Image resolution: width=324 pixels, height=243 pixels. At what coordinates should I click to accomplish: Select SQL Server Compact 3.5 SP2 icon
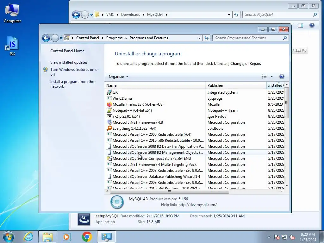pos(109,159)
